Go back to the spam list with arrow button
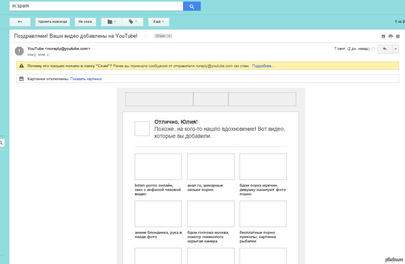The width and height of the screenshot is (405, 264). pyautogui.click(x=20, y=22)
